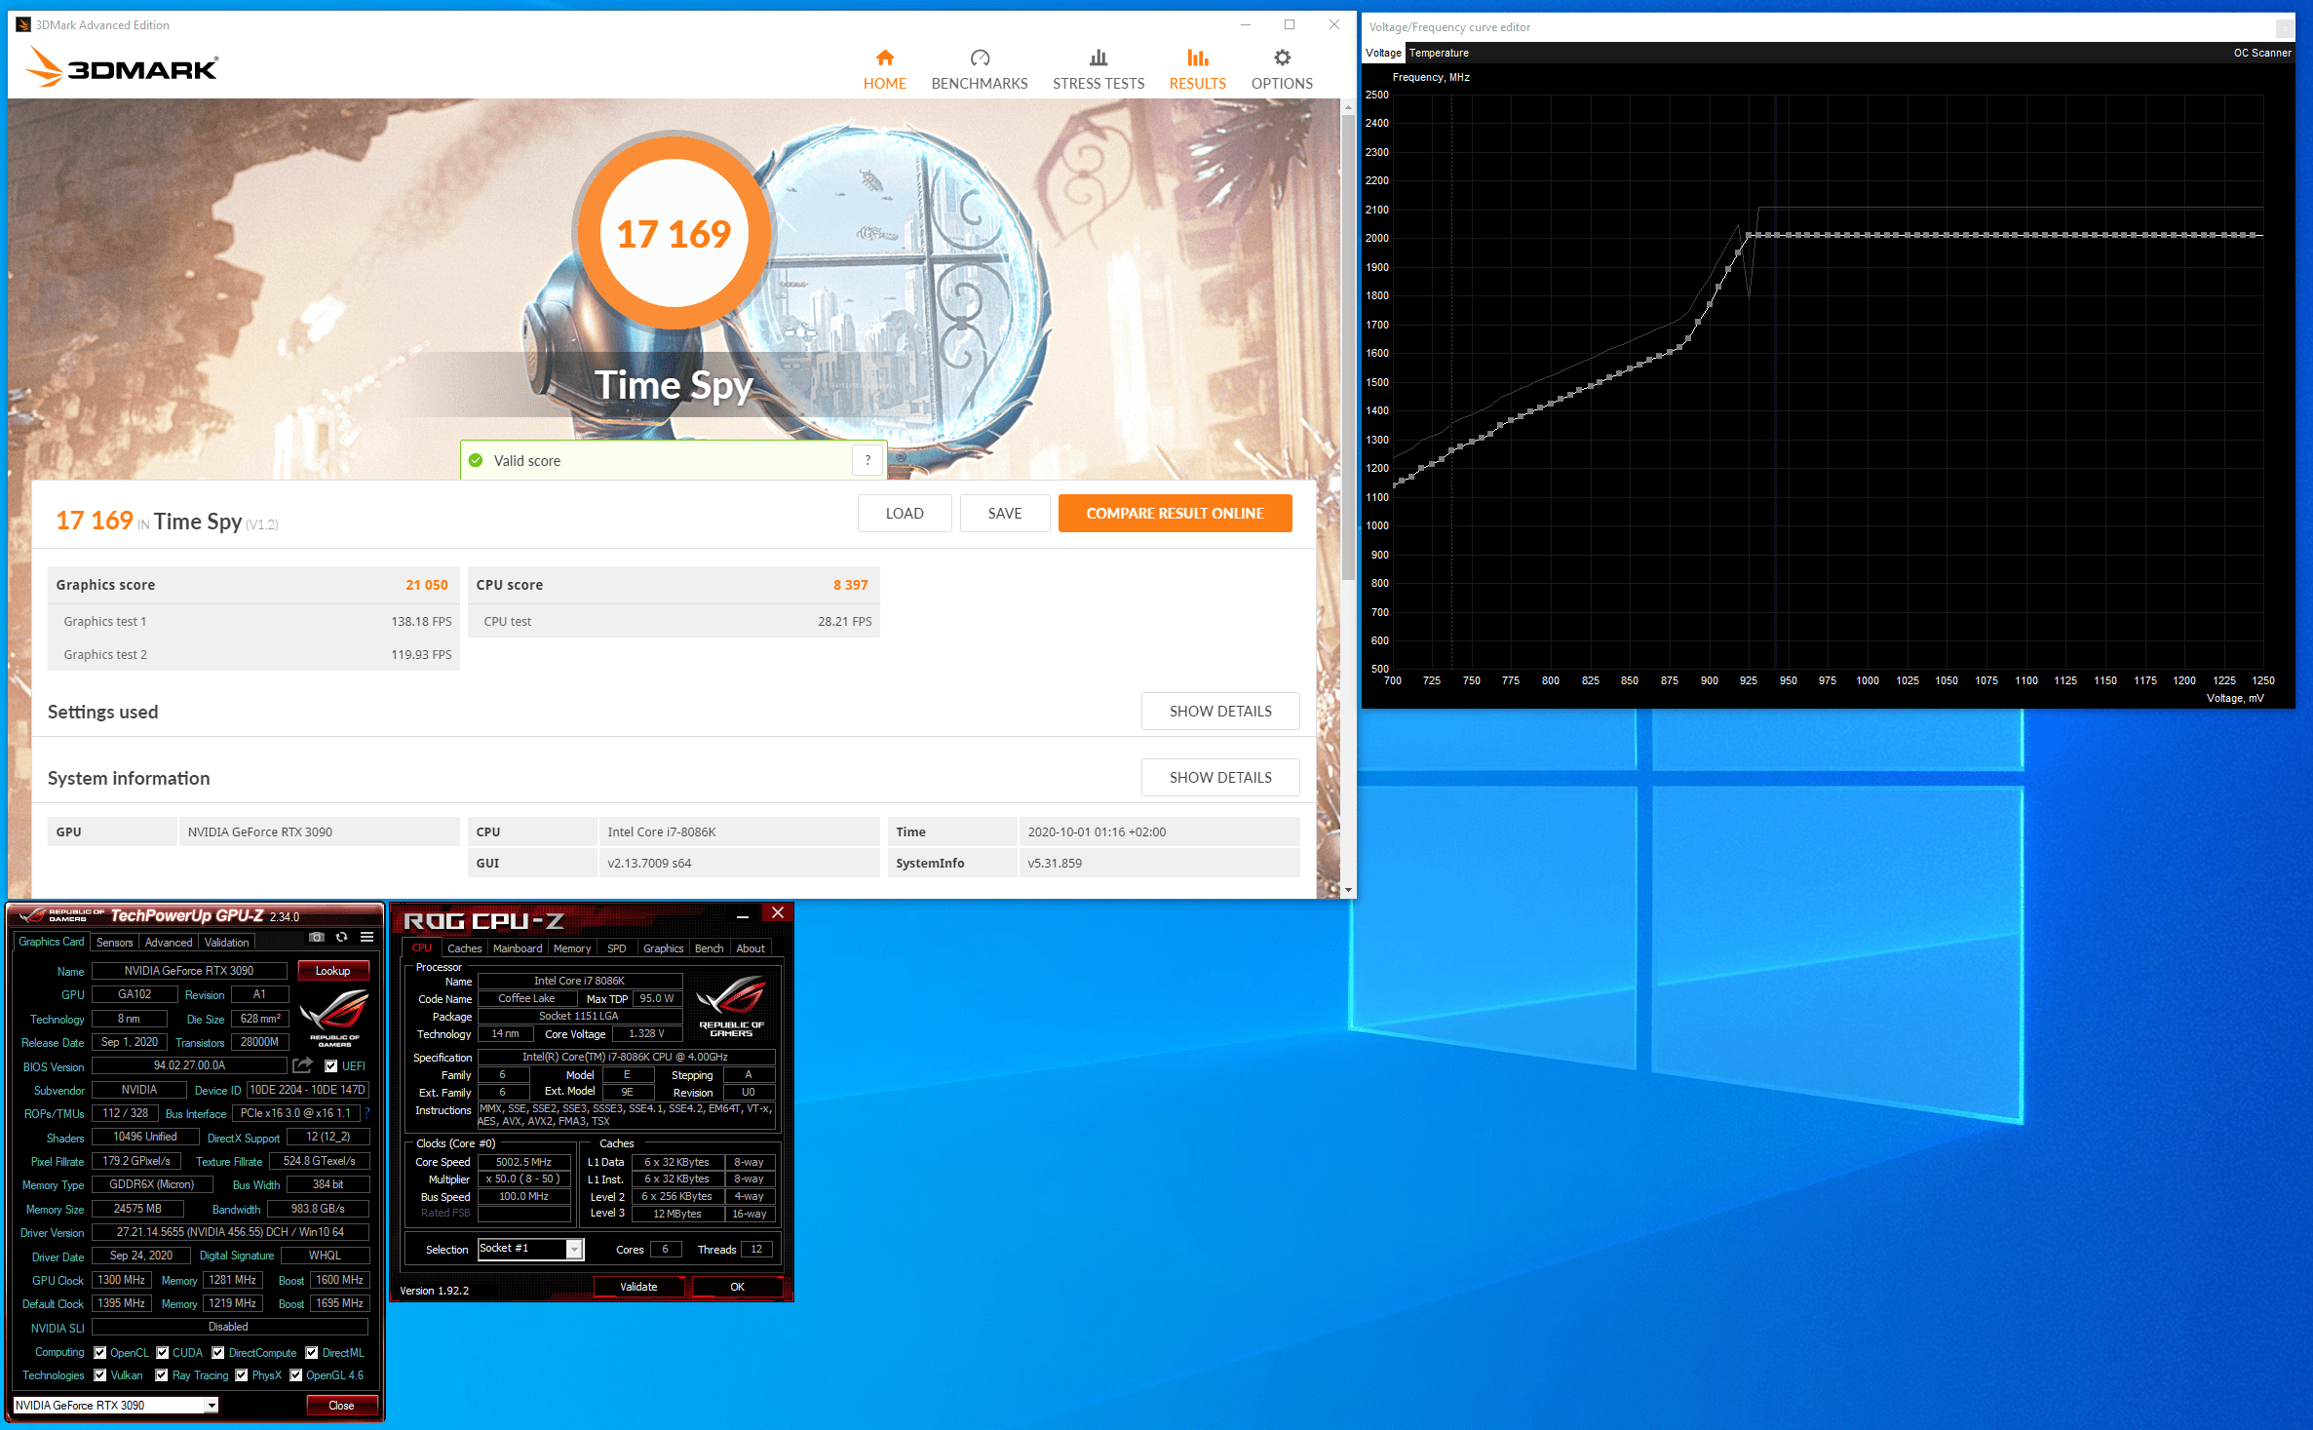Minimize the ROG CPU-Z window
Image resolution: width=2313 pixels, height=1430 pixels.
[743, 915]
